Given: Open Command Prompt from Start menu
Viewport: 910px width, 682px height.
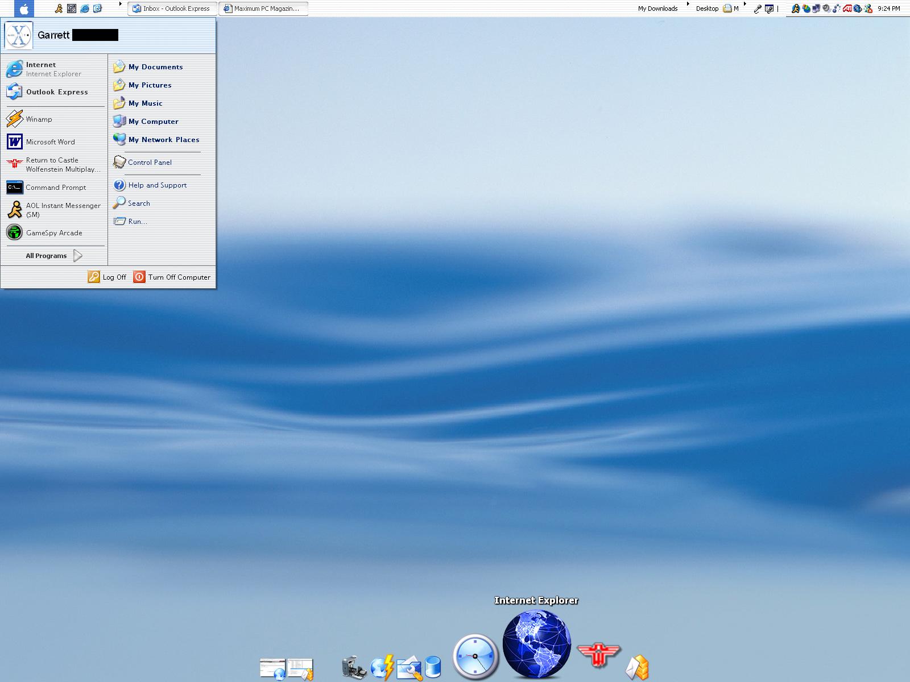Looking at the screenshot, I should pyautogui.click(x=55, y=188).
